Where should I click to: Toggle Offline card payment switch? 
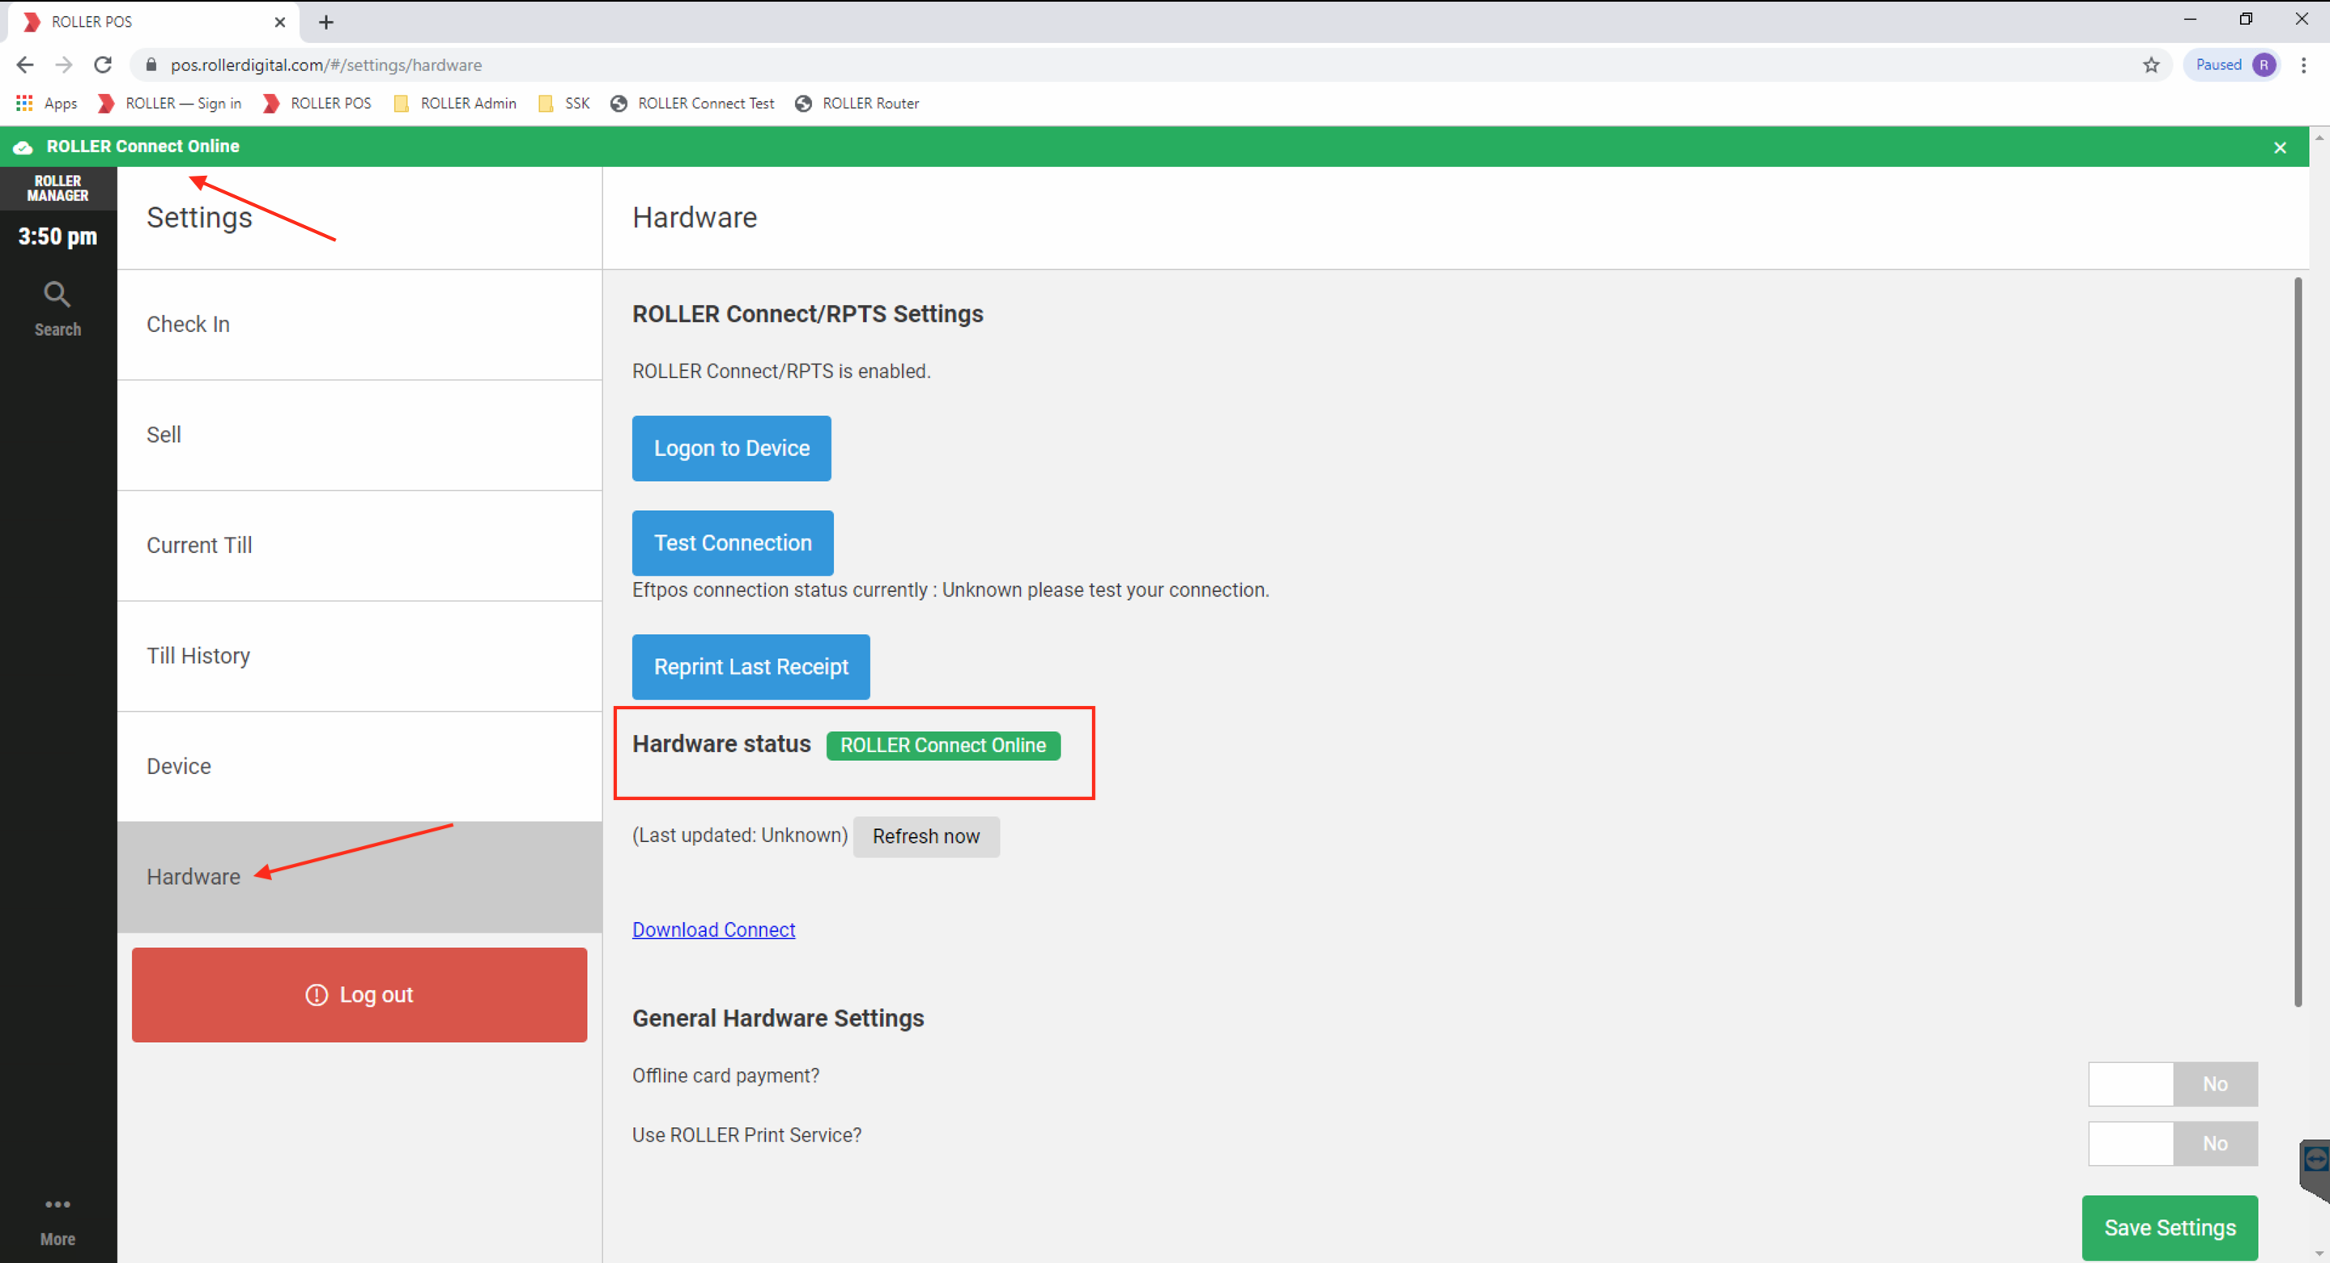(x=2173, y=1084)
